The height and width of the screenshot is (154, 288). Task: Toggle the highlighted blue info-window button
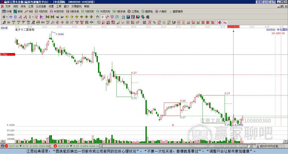pos(11,17)
